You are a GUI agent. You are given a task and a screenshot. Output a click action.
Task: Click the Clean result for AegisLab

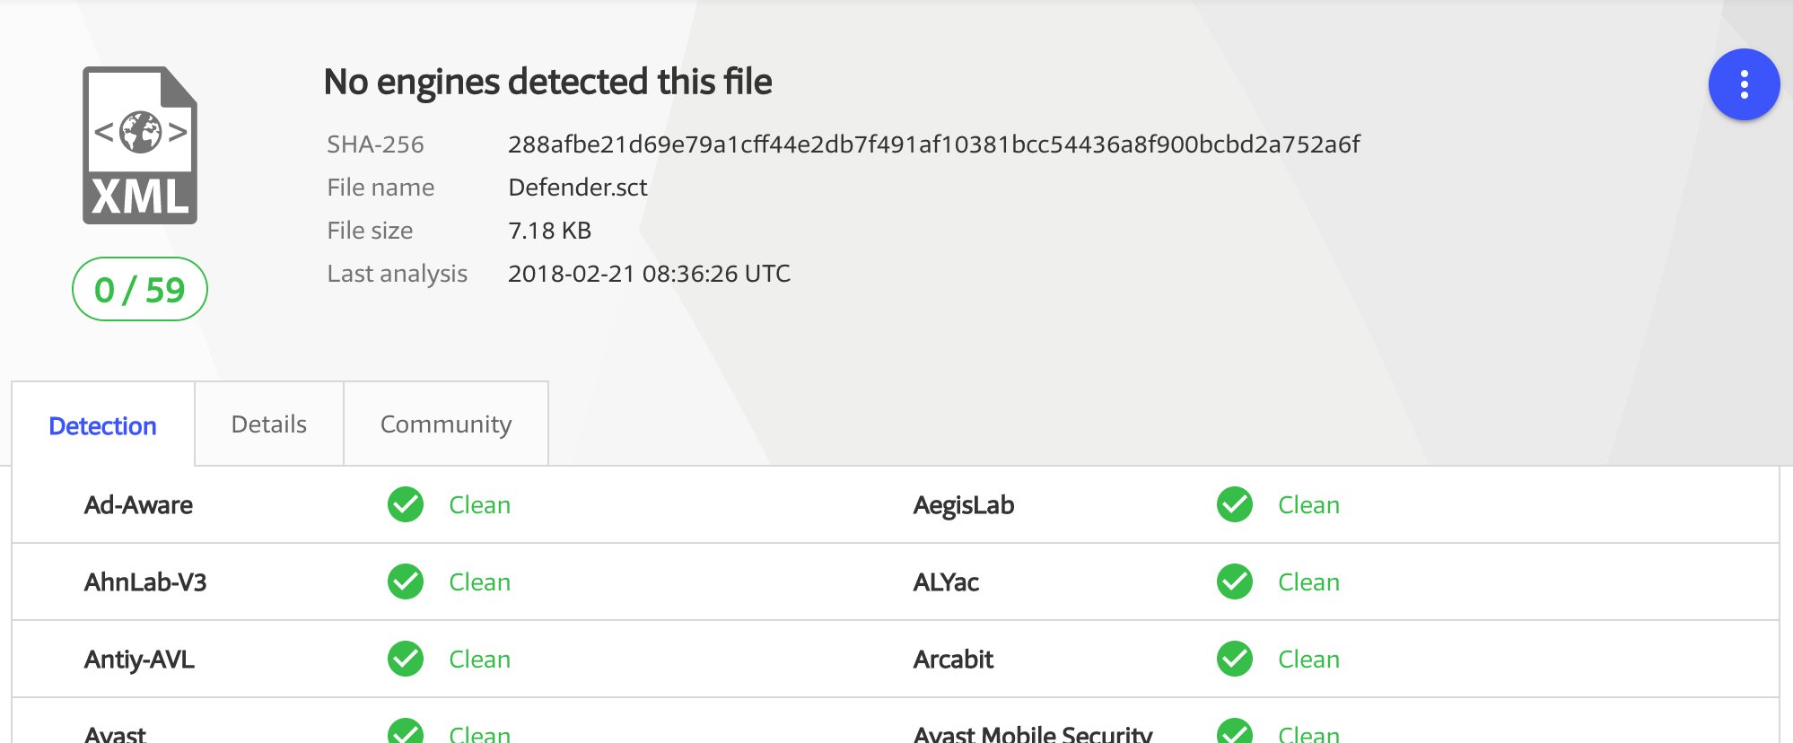pos(1309,505)
